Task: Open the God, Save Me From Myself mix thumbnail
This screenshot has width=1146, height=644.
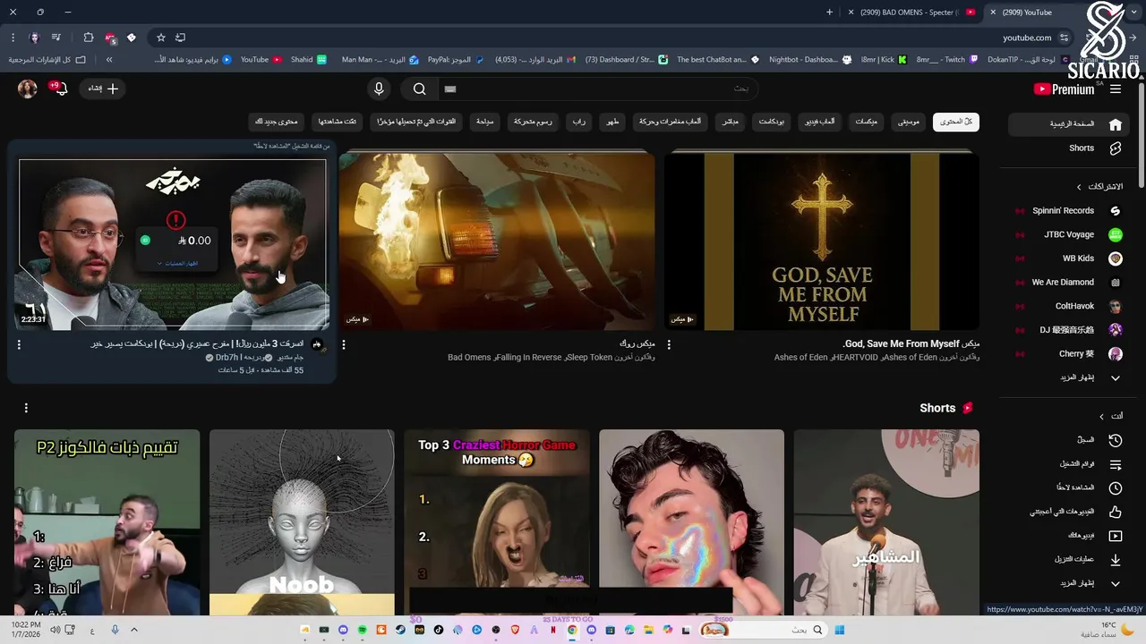Action: coord(821,241)
